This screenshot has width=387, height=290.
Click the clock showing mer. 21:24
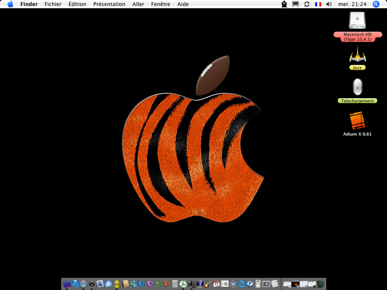point(352,4)
